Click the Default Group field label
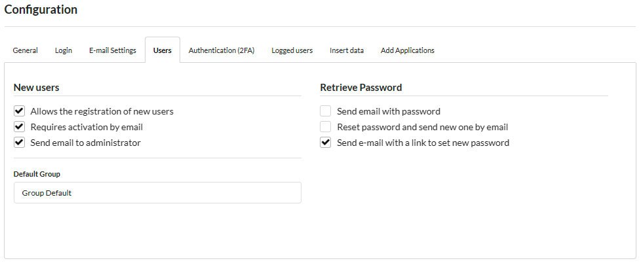 pos(37,174)
